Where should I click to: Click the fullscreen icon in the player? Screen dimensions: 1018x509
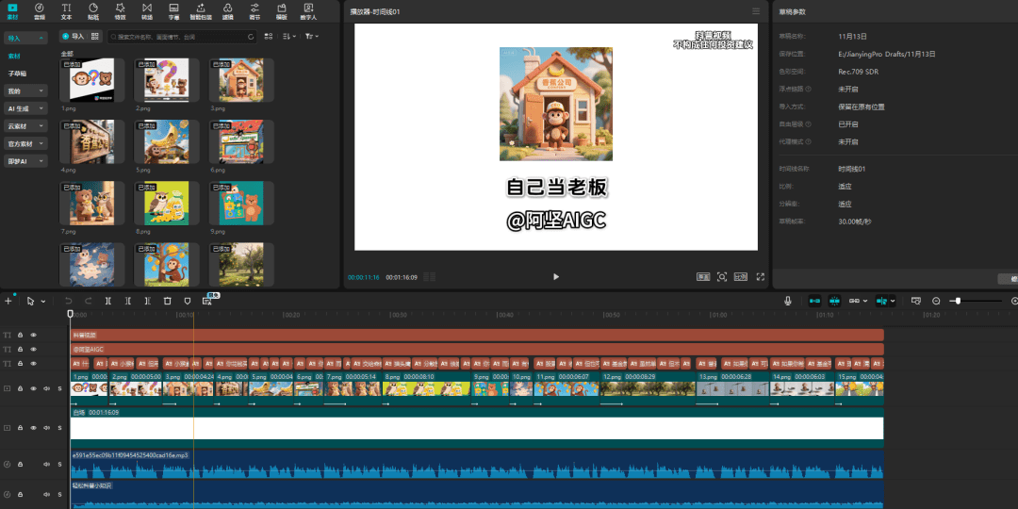pyautogui.click(x=760, y=277)
